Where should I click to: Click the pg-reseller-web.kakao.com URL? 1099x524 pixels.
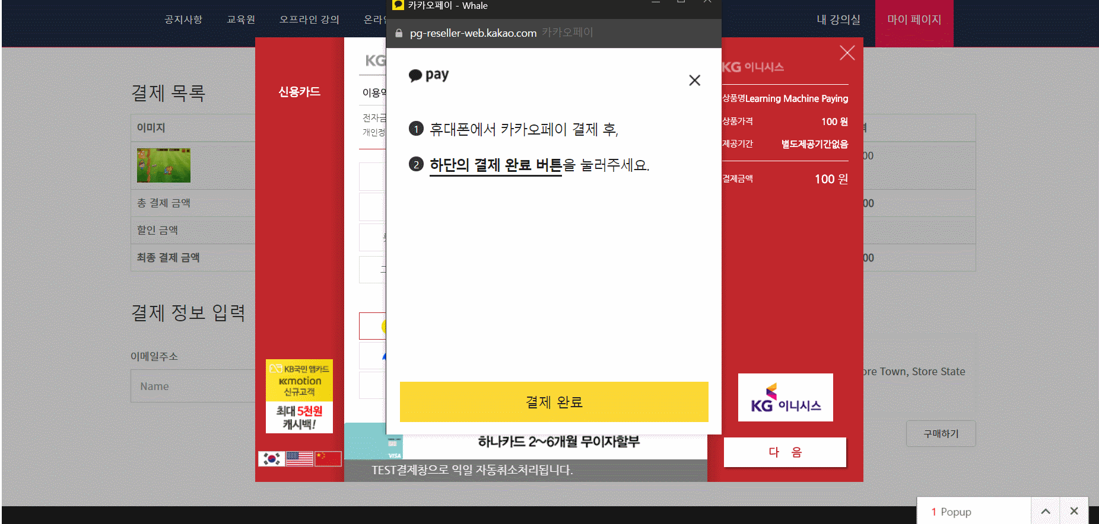(473, 33)
